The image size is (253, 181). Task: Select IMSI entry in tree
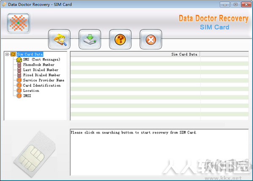(27, 96)
